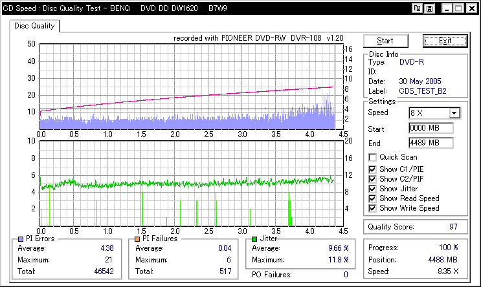Toggle the Show Write Speed checkbox

pos(372,208)
